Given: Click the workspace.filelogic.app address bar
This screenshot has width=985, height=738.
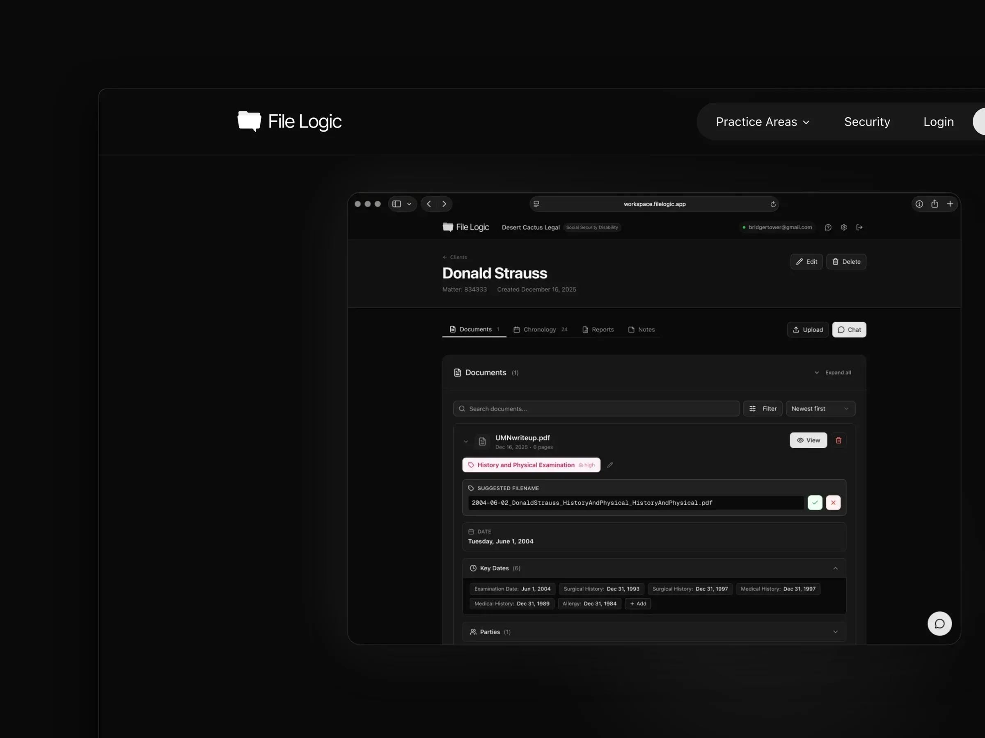Looking at the screenshot, I should (654, 204).
